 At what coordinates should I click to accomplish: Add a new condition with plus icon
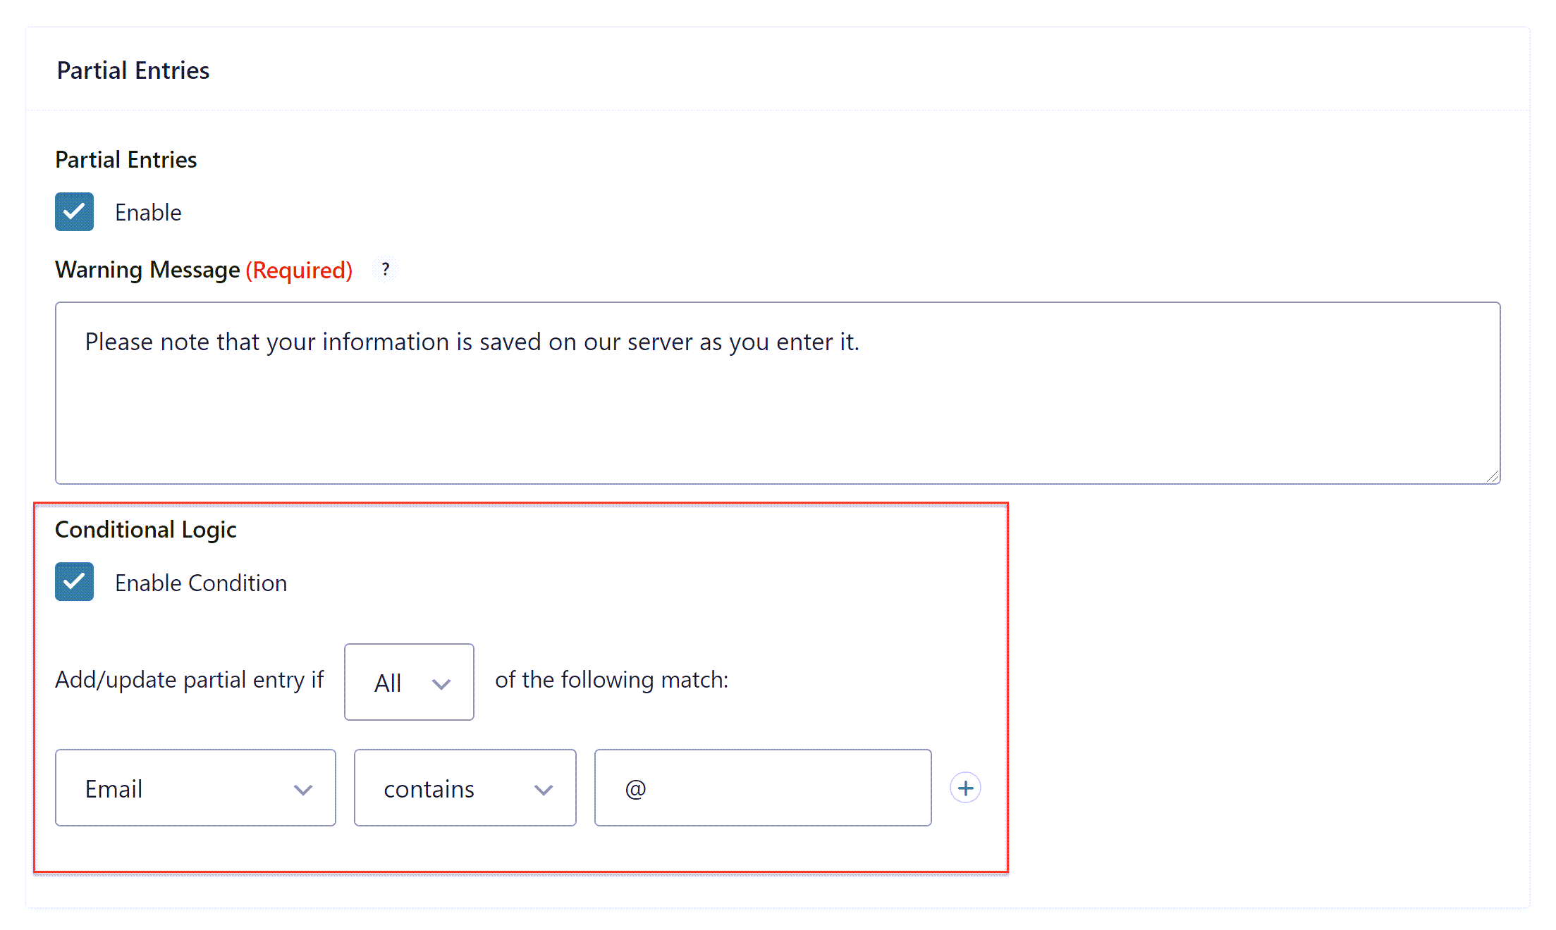pos(965,788)
